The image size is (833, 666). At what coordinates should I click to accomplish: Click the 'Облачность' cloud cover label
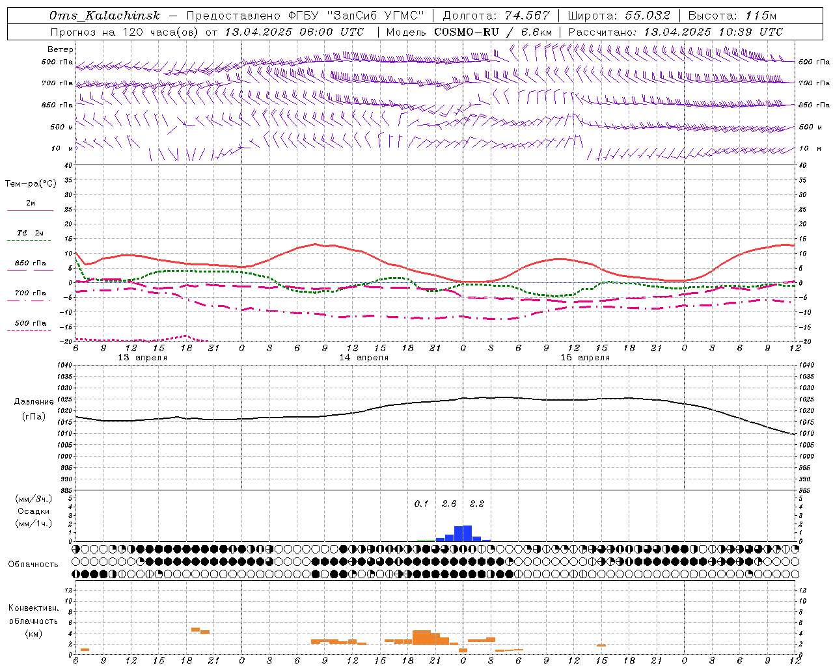click(33, 565)
